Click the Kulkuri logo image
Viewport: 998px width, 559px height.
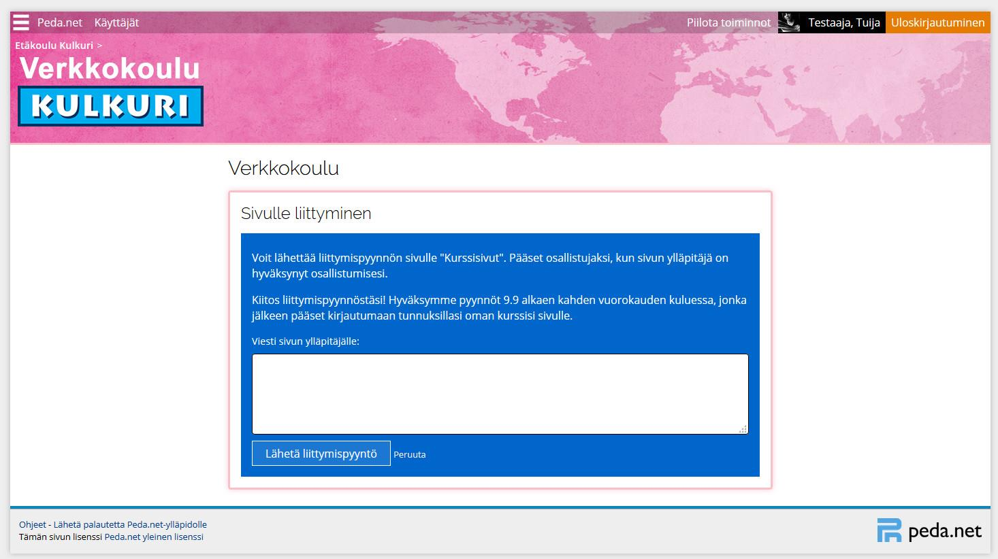pos(110,106)
